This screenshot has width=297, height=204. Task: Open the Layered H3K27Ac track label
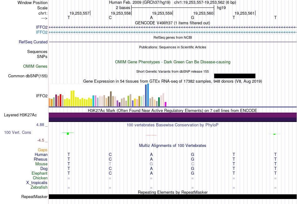[x=20, y=115]
